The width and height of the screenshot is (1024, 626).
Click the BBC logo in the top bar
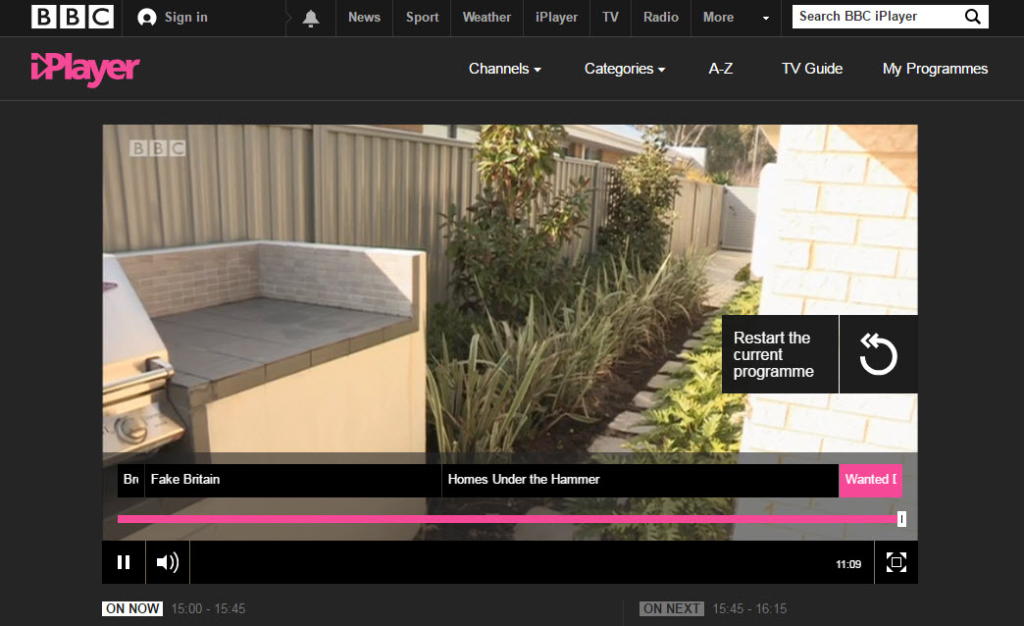point(73,17)
